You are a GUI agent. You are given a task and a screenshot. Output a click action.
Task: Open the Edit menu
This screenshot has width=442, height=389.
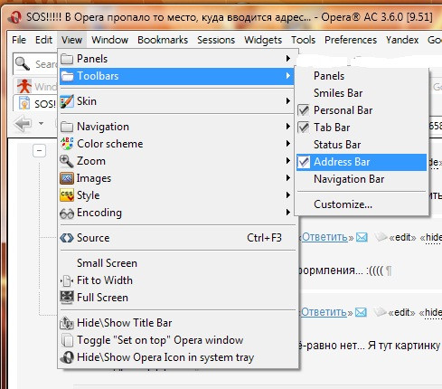pos(43,40)
